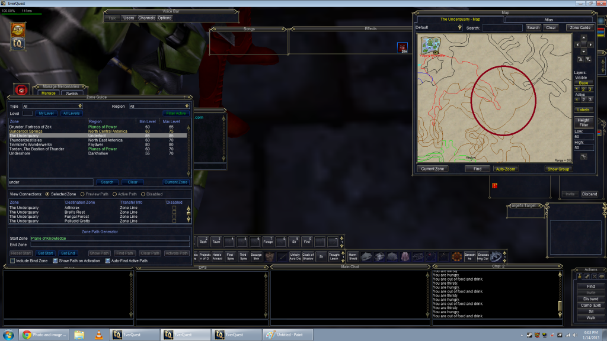Click the Show Group button
The image size is (607, 360).
pos(558,169)
